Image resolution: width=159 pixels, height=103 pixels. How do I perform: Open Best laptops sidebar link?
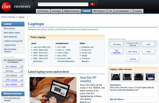pyautogui.click(x=10, y=28)
